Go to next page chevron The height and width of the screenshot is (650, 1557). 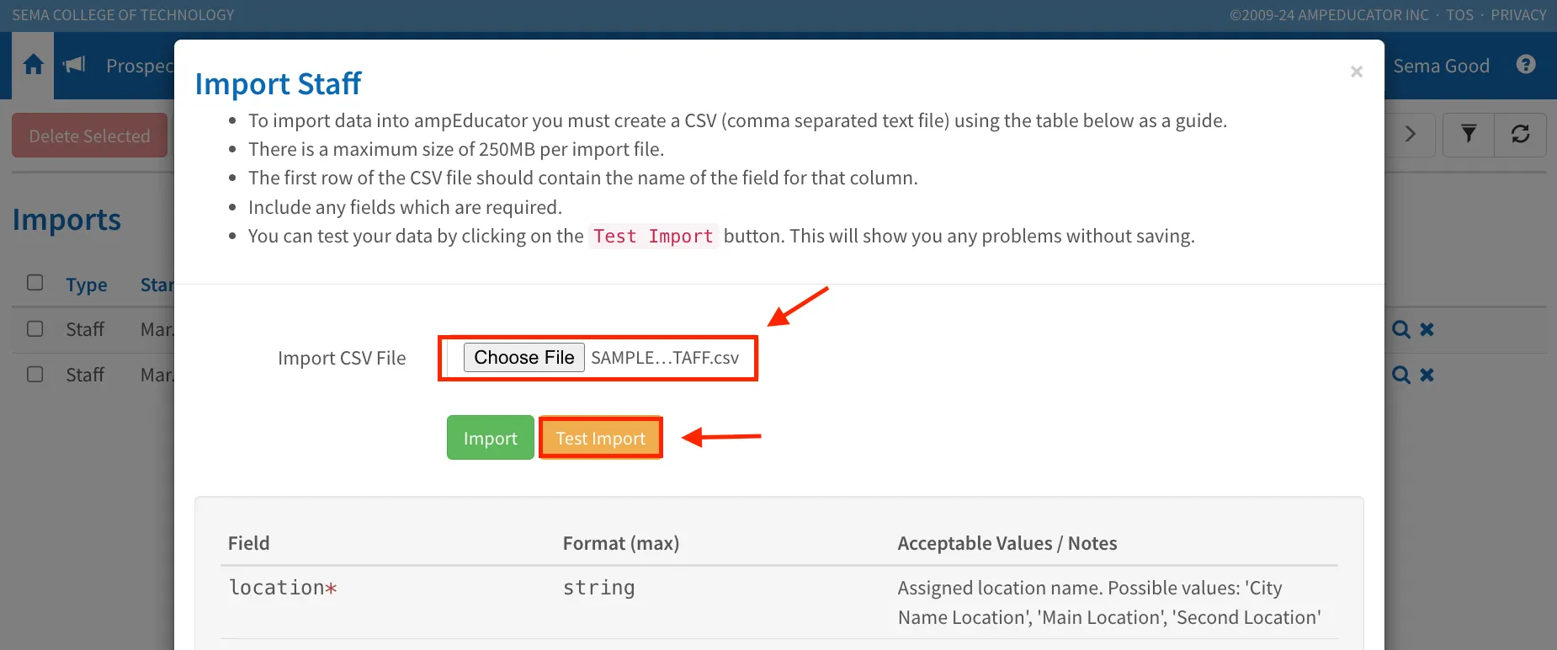point(1410,134)
